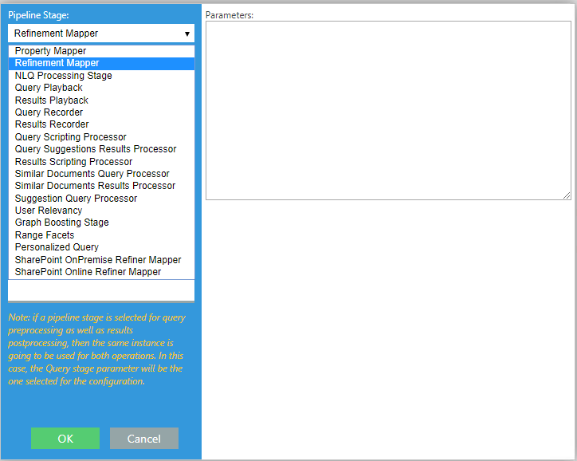Select Results Recorder stage

(x=52, y=124)
